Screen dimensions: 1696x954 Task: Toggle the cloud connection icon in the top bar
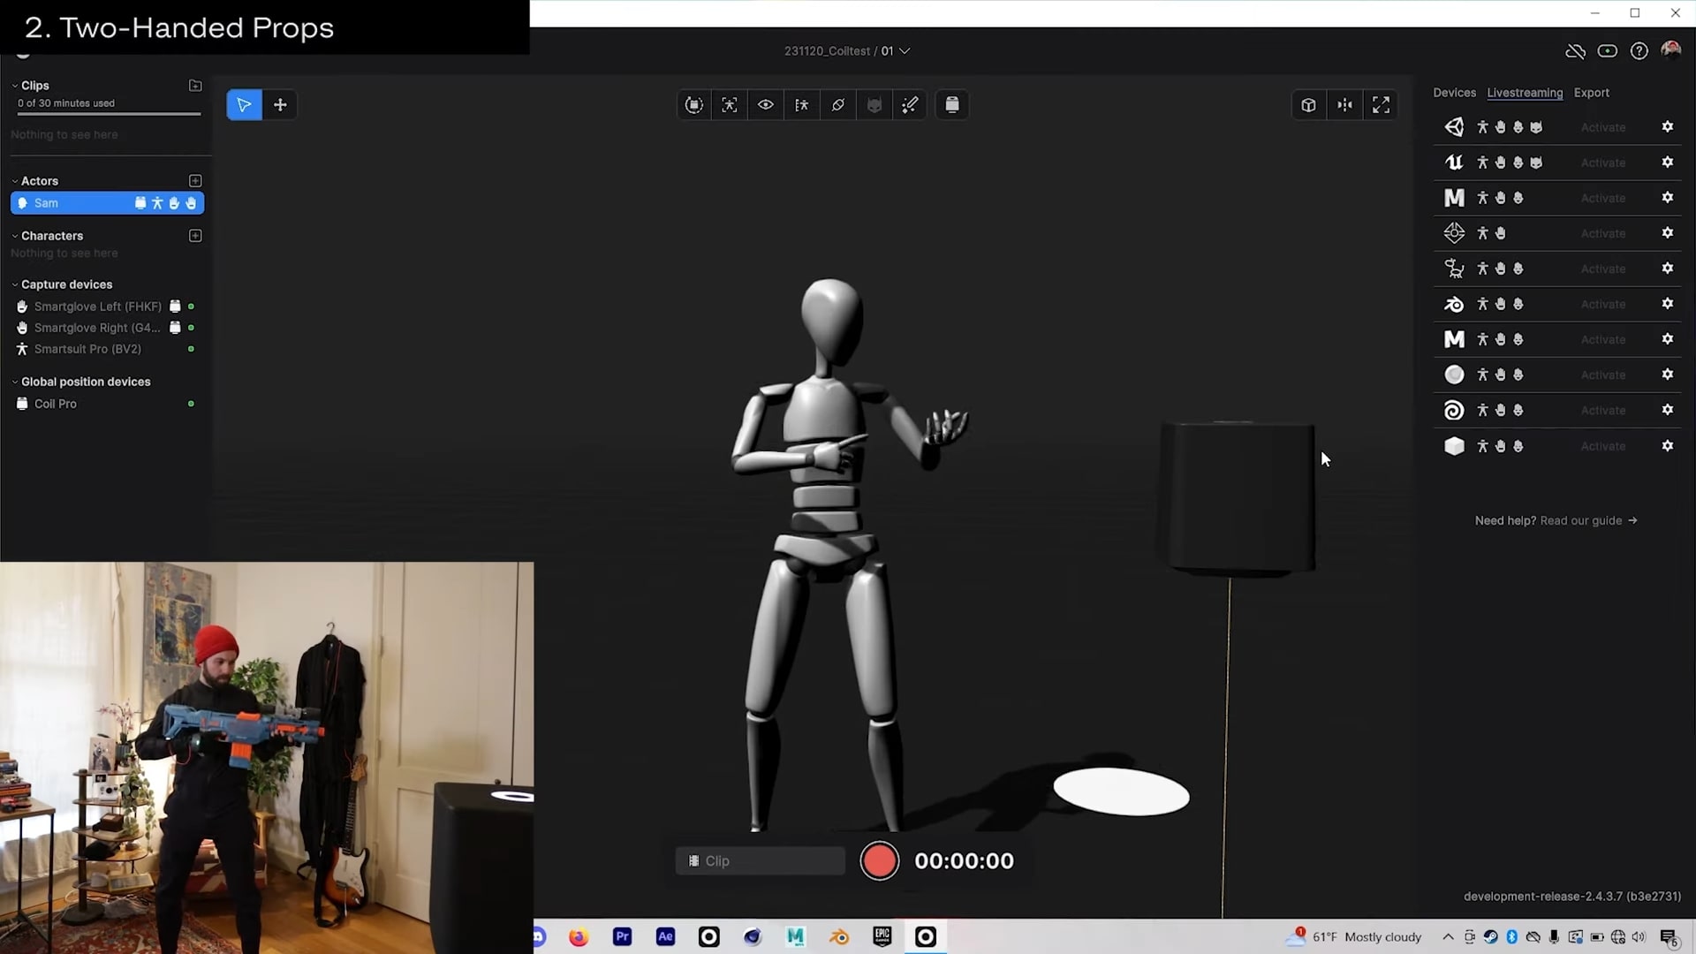pyautogui.click(x=1575, y=51)
